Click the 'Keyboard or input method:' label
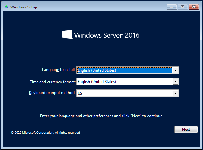 click(x=52, y=93)
